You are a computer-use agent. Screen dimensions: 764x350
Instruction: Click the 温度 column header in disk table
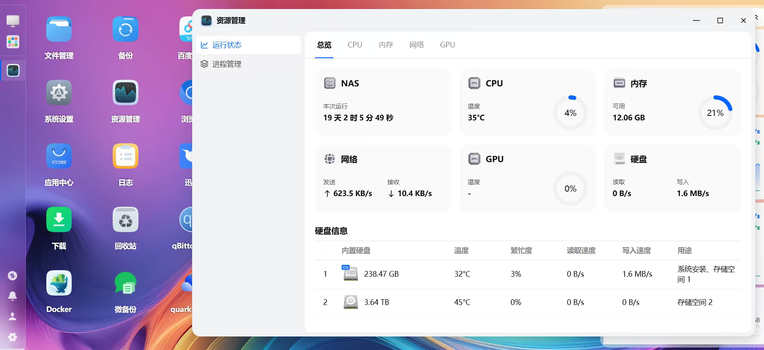pyautogui.click(x=461, y=251)
